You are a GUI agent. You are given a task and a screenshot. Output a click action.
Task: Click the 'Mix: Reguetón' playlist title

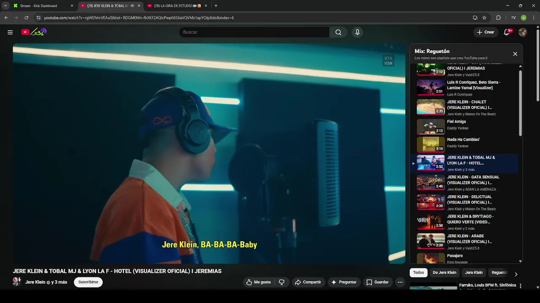pos(432,51)
